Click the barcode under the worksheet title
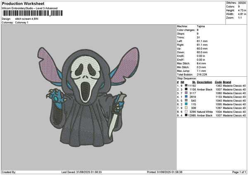This screenshot has height=175, width=248. [33, 13]
